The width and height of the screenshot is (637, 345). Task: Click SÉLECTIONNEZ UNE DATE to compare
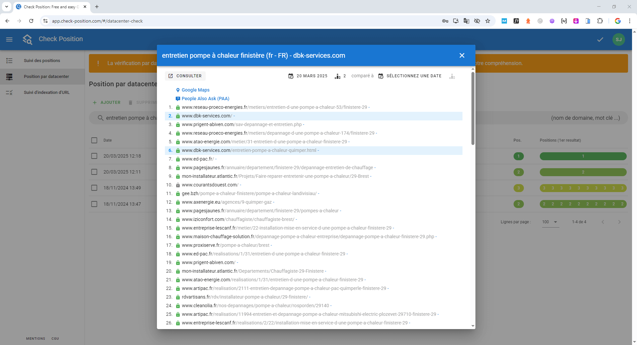pyautogui.click(x=410, y=76)
